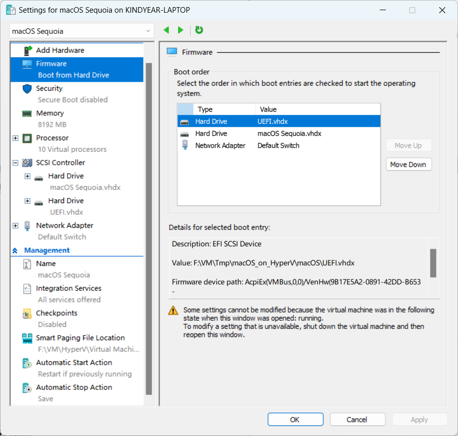Click the Value F:\VM\Tmp path text

pos(263,263)
